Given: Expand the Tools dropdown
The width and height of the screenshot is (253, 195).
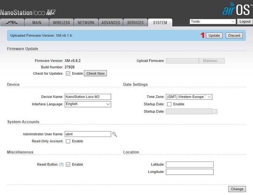Looking at the screenshot, I should [213, 21].
